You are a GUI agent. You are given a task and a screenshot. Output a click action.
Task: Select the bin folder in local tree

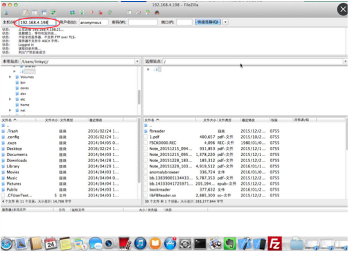click(23, 83)
